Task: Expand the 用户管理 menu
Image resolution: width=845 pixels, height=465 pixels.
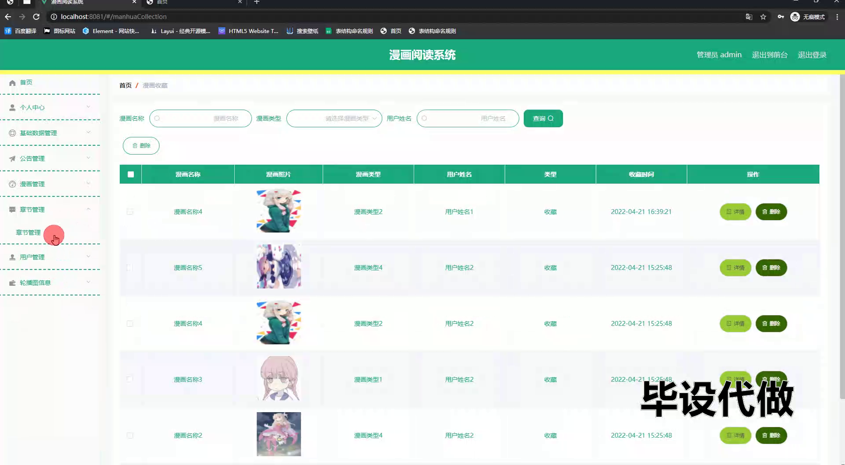Action: (88, 257)
